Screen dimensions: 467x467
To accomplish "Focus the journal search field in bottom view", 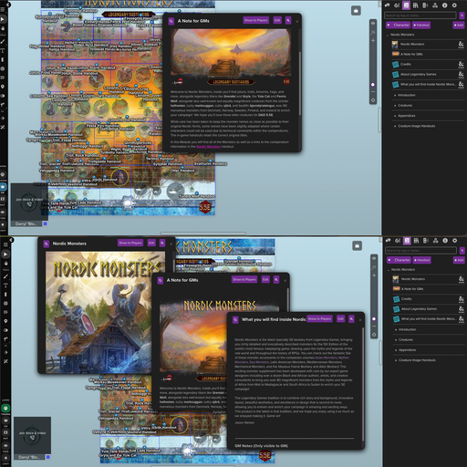I will [421, 251].
